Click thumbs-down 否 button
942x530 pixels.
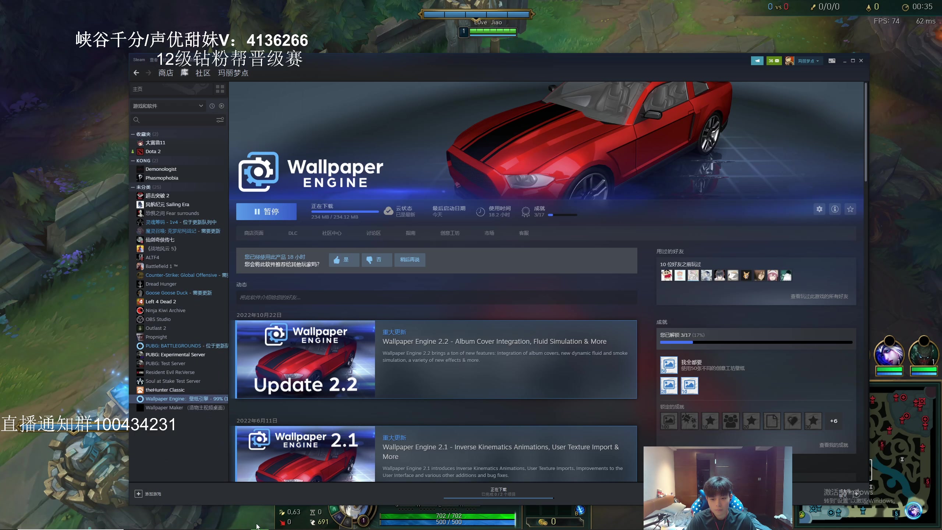(x=377, y=260)
